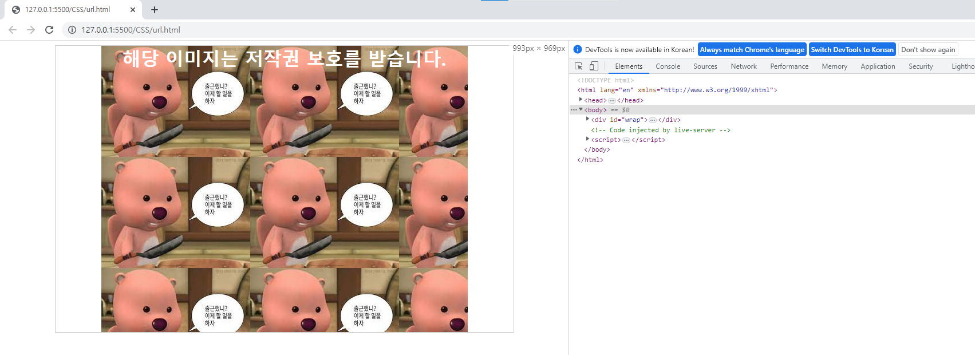Click the ellipsis inside the script tag

(x=626, y=140)
